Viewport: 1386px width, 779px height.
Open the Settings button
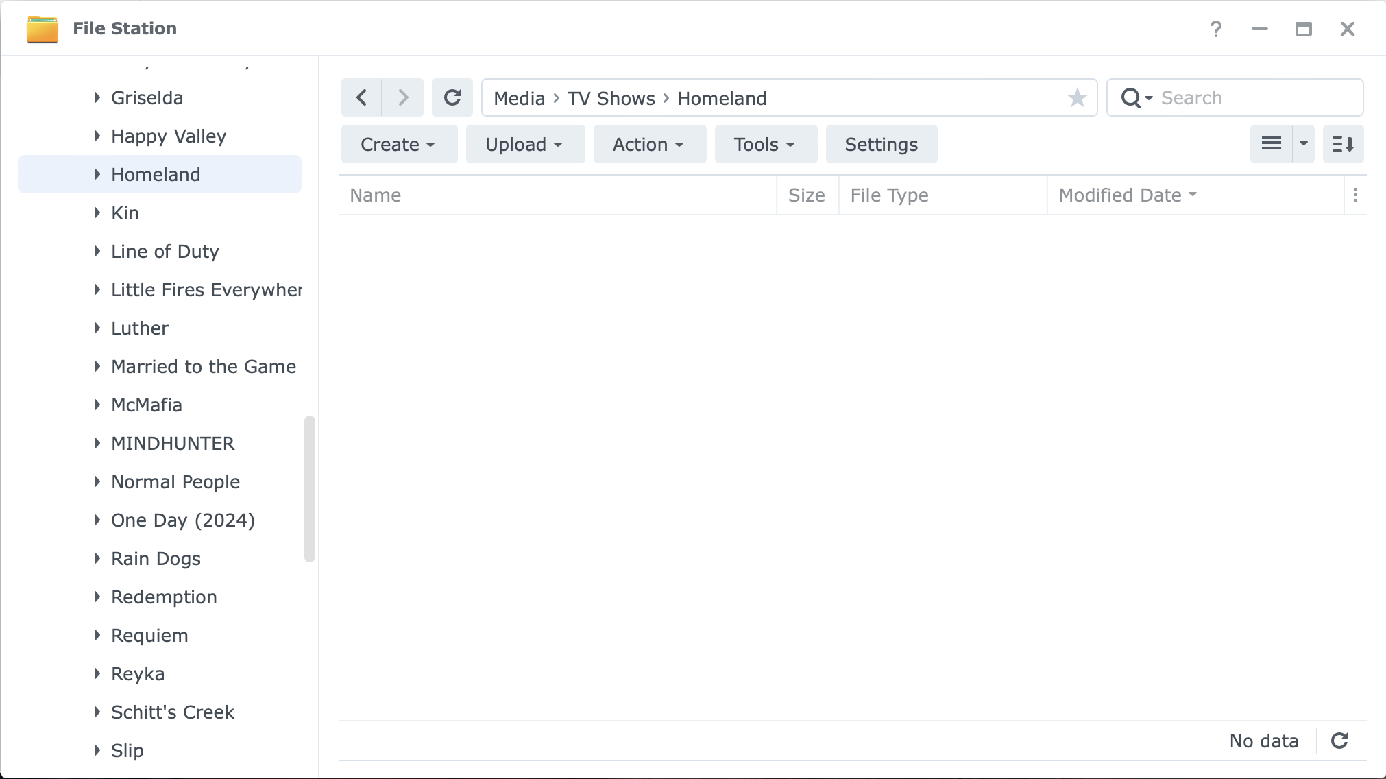click(x=881, y=144)
